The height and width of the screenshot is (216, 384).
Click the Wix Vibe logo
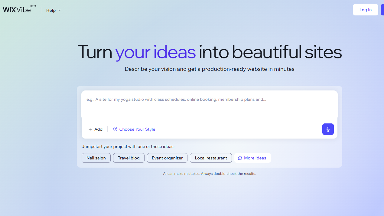click(17, 10)
